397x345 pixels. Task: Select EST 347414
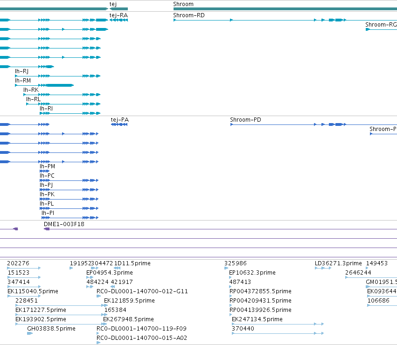pyautogui.click(x=19, y=282)
